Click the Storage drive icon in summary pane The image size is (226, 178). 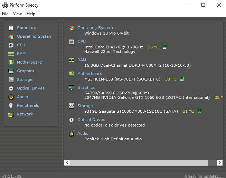pos(72,106)
